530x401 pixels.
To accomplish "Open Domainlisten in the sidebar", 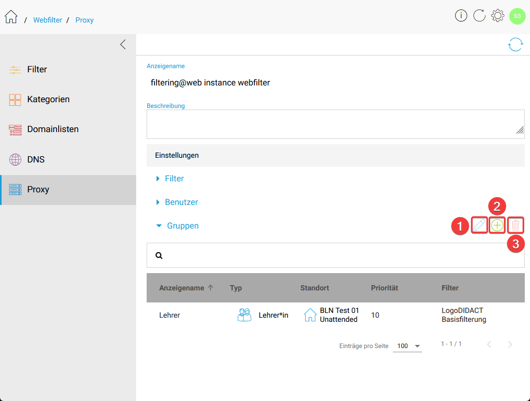I will point(68,129).
